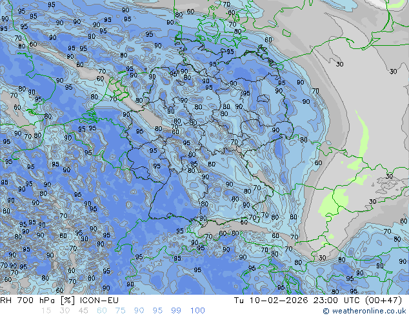Select the legend value 75 in the color scale
The image size is (409, 316).
pos(121,311)
